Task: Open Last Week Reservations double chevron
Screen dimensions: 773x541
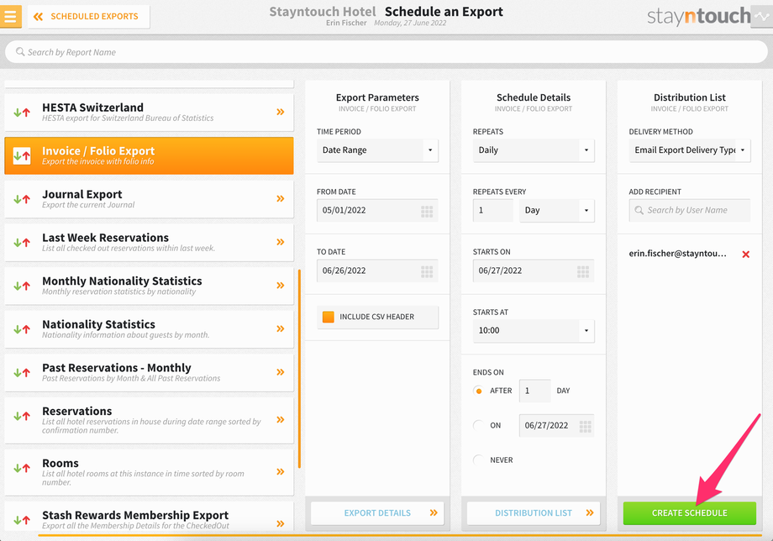Action: pyautogui.click(x=281, y=242)
